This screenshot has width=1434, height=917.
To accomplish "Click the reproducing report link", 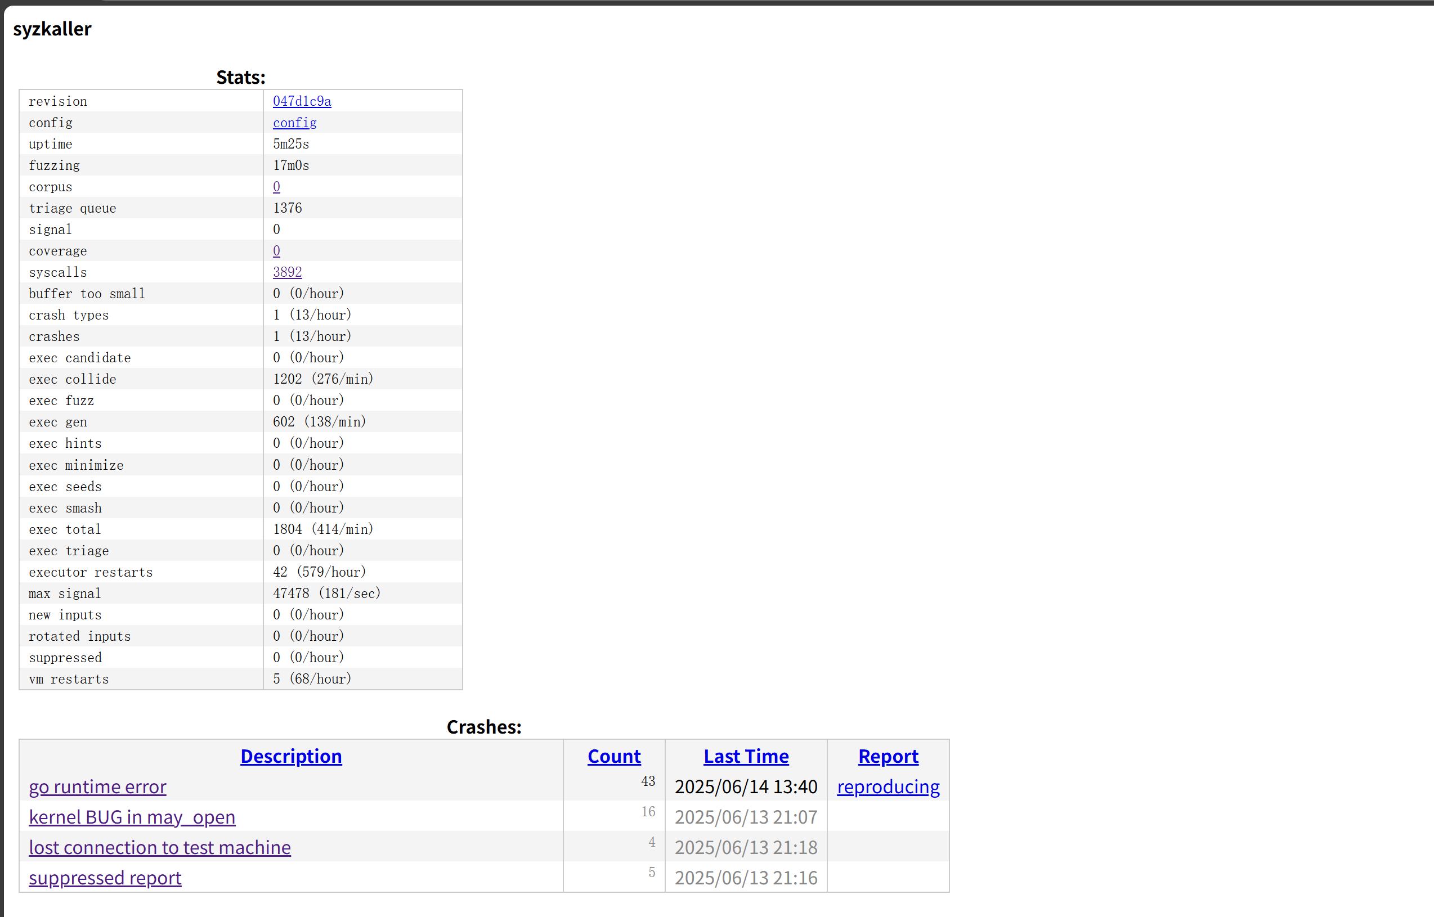I will pos(888,786).
